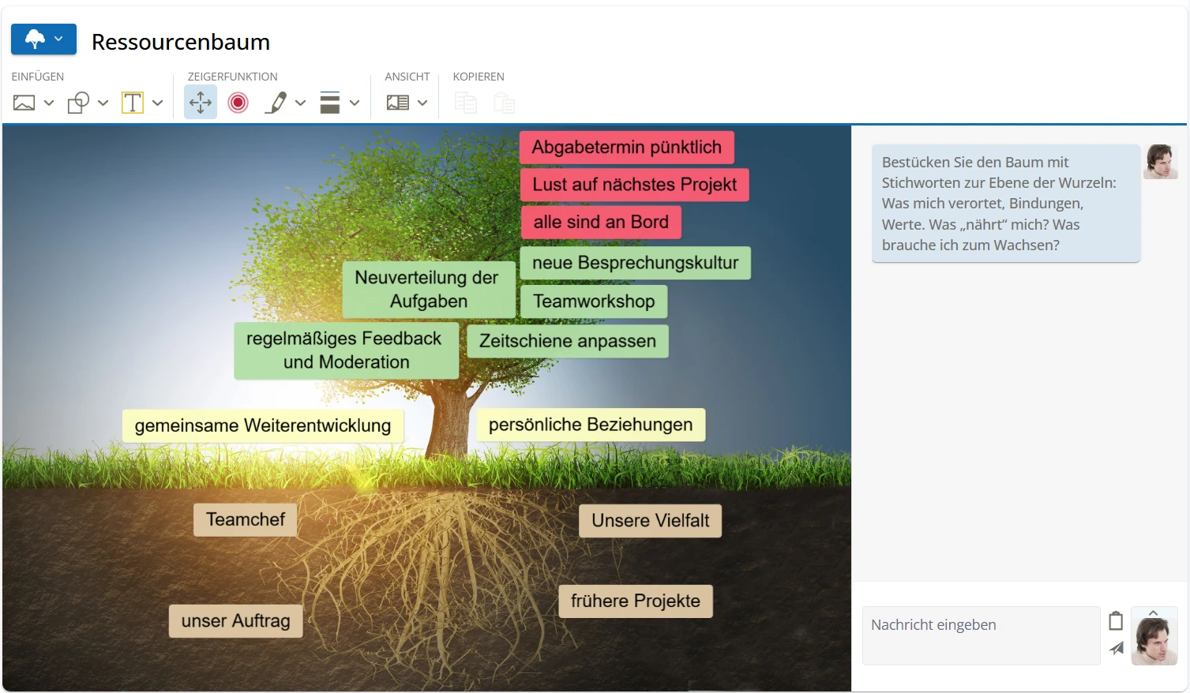
Task: Expand the shape tool dropdown
Action: (x=103, y=102)
